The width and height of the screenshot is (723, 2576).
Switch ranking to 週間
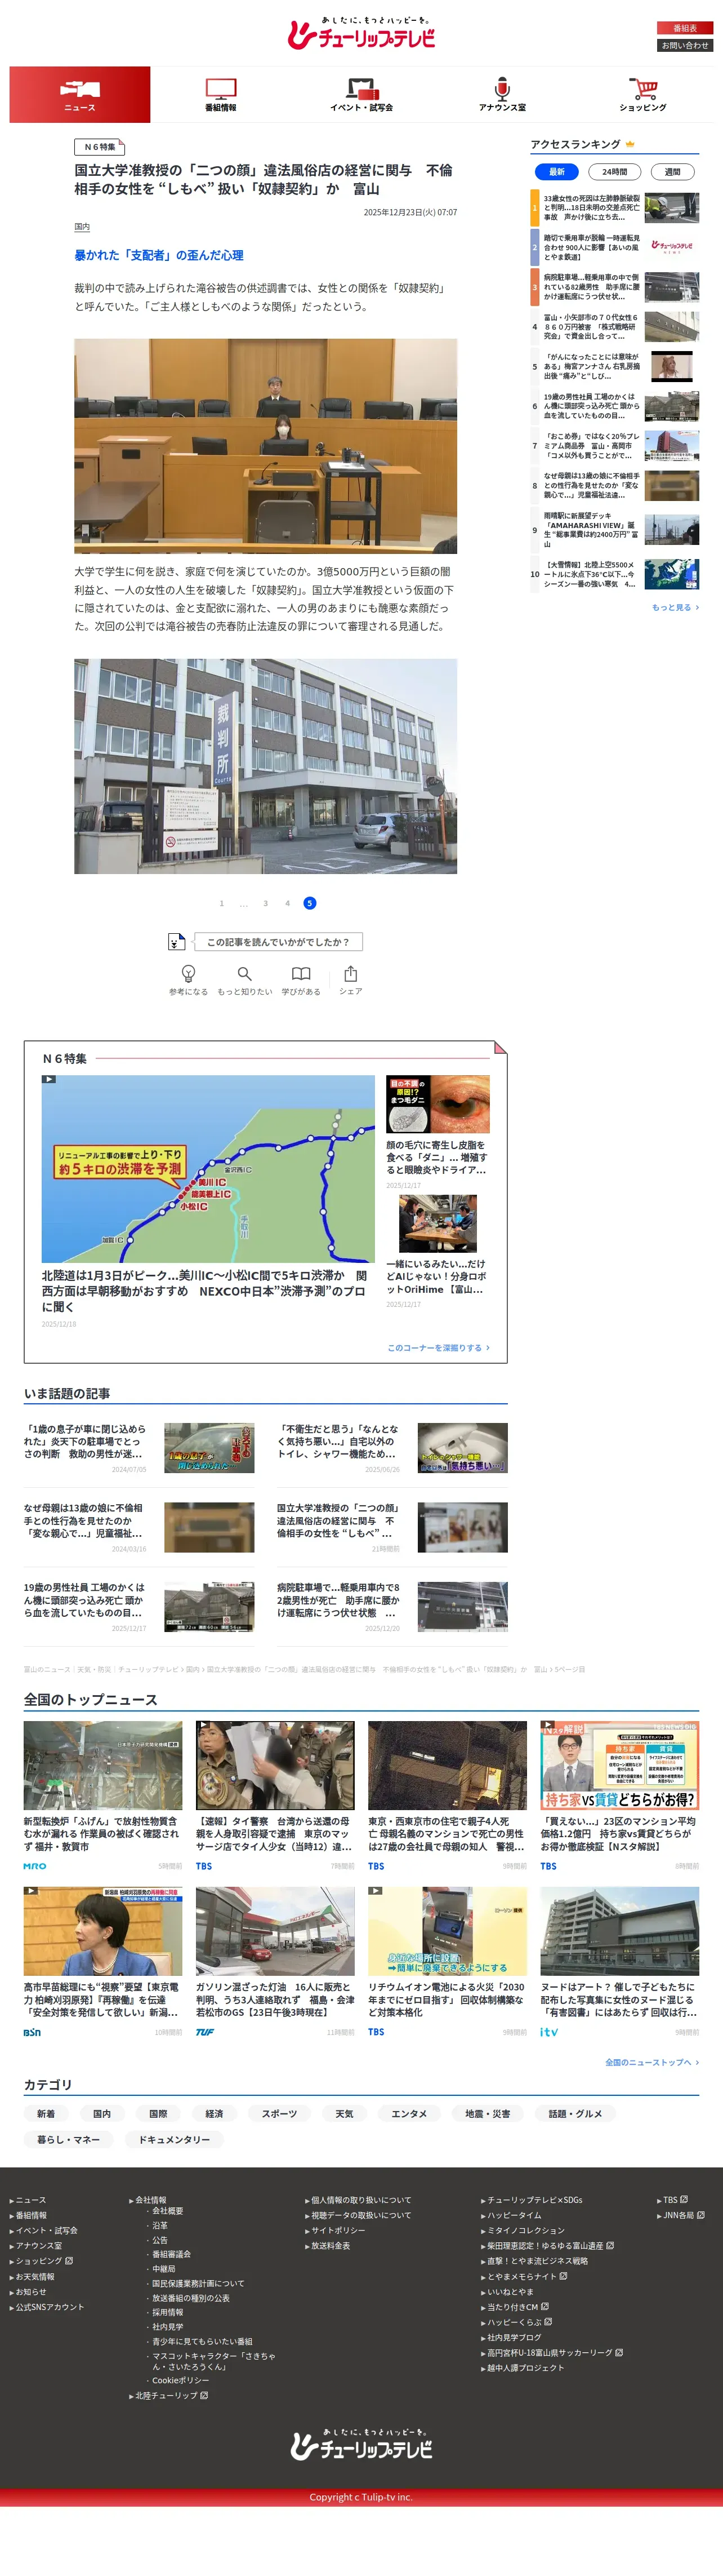(672, 172)
